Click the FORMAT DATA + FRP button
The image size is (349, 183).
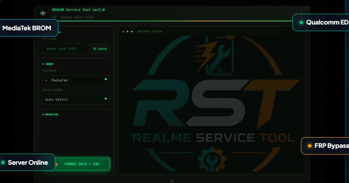pos(76,164)
